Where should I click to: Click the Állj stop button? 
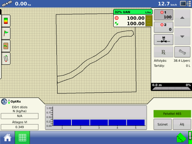pyautogui.click(x=182, y=124)
